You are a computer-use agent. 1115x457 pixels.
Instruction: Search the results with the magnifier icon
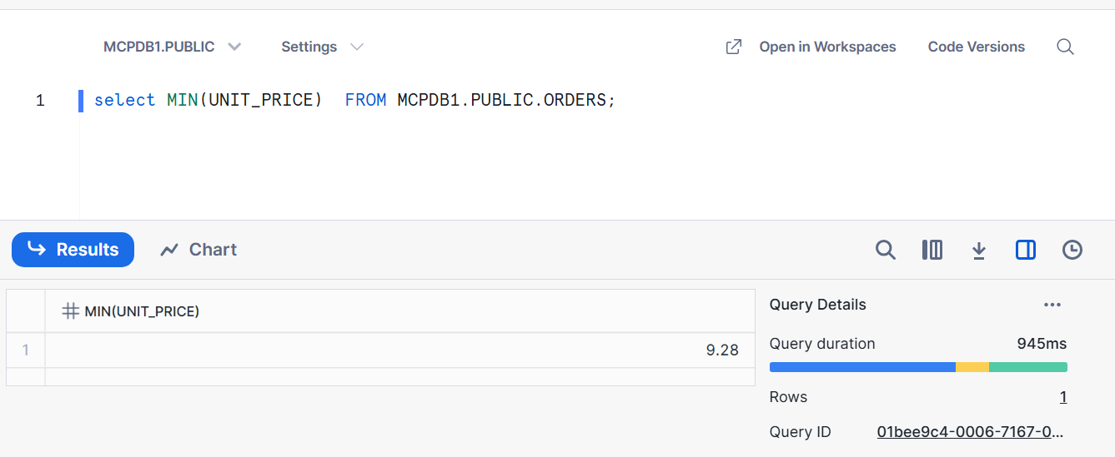point(886,250)
